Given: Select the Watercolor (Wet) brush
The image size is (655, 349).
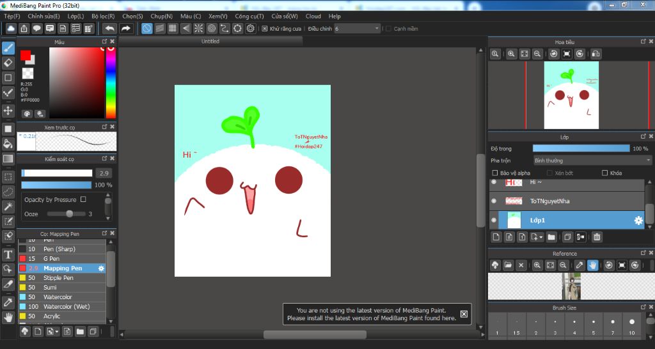Looking at the screenshot, I should (62, 307).
